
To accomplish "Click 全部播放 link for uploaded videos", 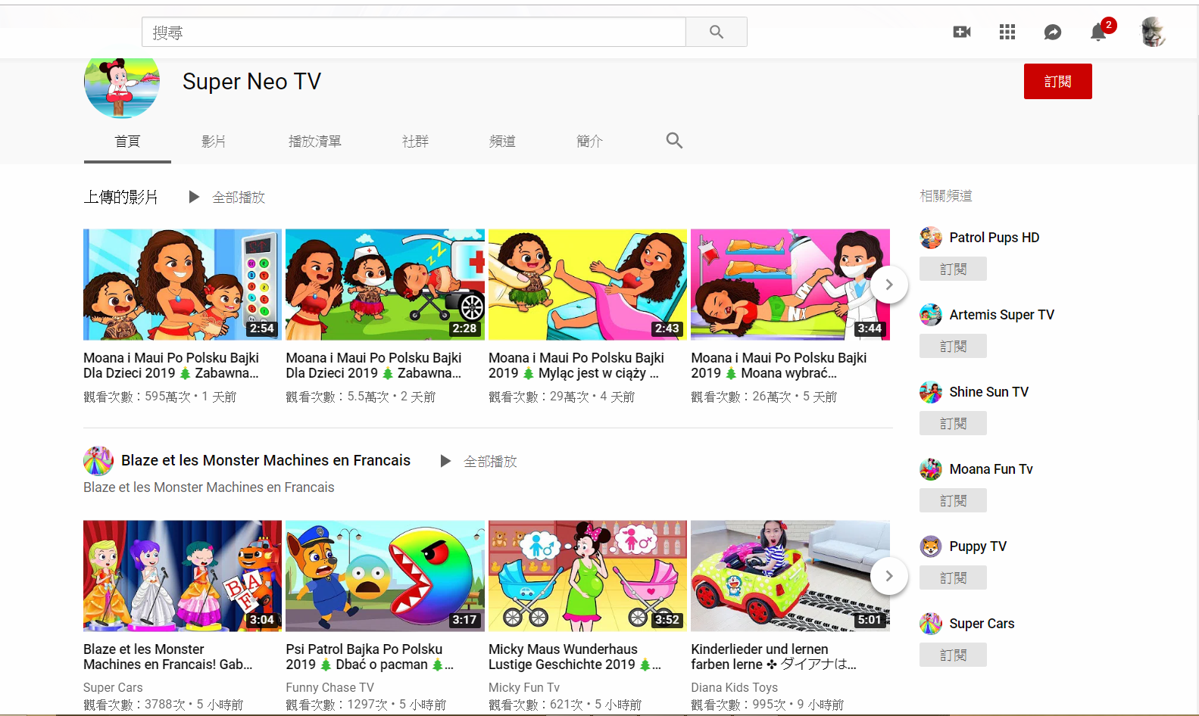I will [x=239, y=198].
